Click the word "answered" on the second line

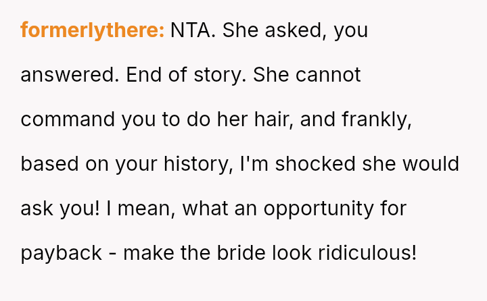pos(68,75)
